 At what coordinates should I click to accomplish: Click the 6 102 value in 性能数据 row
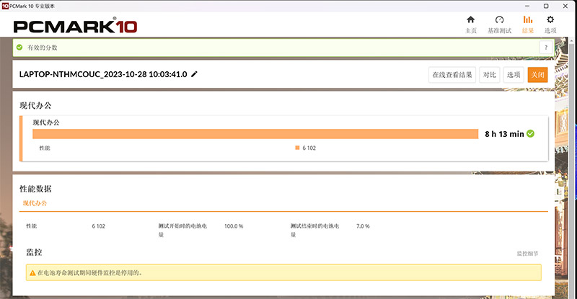(x=99, y=226)
